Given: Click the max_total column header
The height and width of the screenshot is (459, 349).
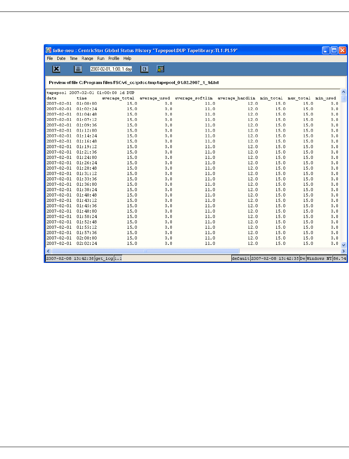Looking at the screenshot, I should pyautogui.click(x=299, y=98).
